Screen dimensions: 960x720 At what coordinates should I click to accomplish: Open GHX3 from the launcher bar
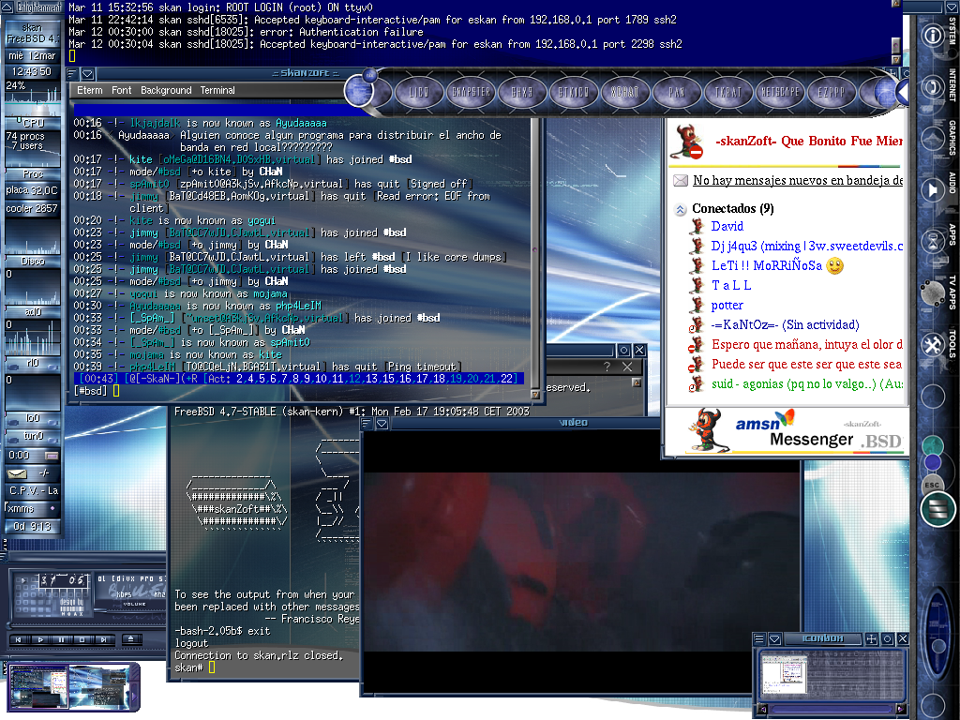[522, 93]
